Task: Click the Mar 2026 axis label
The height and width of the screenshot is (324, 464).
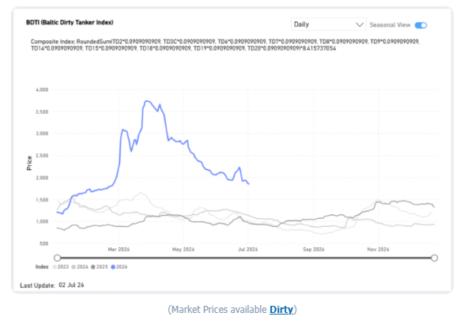Action: tap(119, 250)
